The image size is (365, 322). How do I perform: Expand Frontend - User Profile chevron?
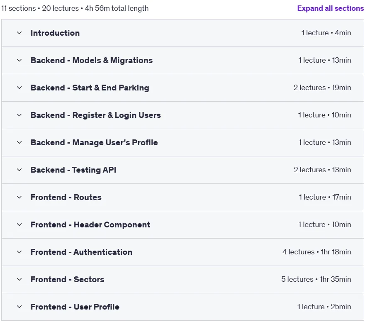[x=19, y=307]
